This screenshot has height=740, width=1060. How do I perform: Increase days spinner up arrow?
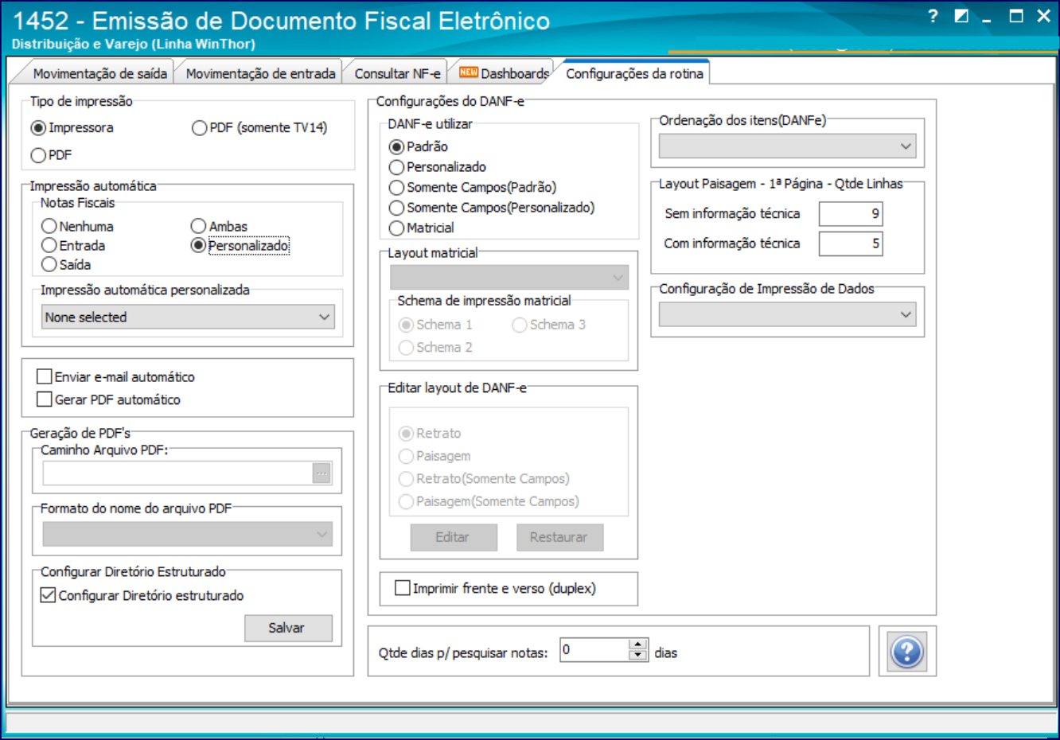point(638,644)
